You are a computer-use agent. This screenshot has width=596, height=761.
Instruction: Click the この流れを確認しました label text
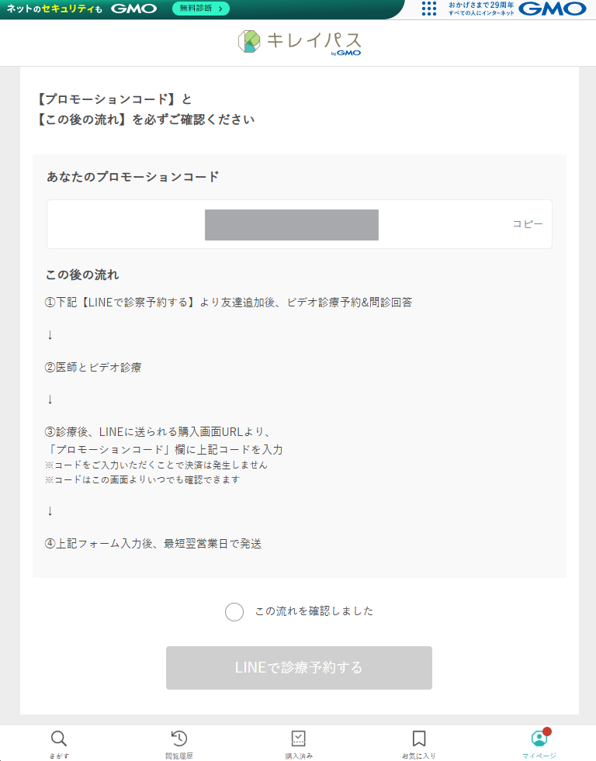[314, 611]
